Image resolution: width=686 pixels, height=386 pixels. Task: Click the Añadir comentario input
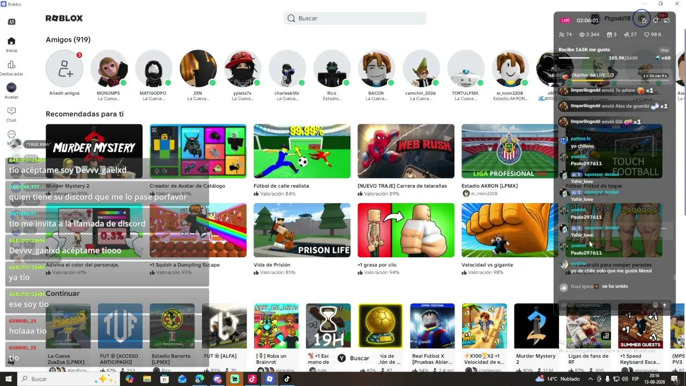[605, 306]
